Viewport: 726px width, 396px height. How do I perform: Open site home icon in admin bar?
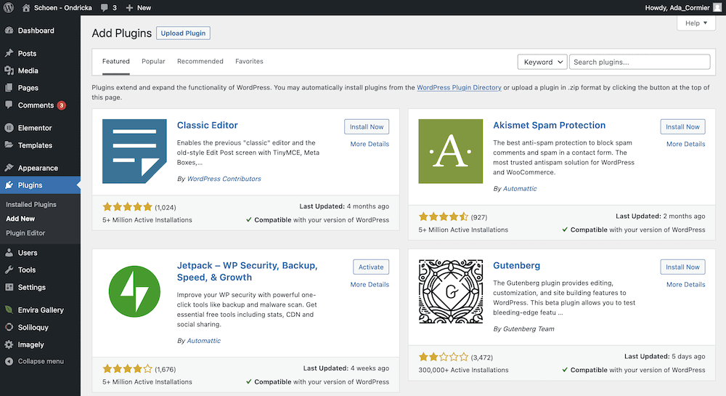click(26, 7)
